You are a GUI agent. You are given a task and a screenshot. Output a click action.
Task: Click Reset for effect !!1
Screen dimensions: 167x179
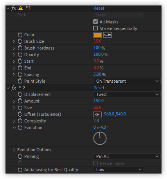pyautogui.click(x=99, y=8)
